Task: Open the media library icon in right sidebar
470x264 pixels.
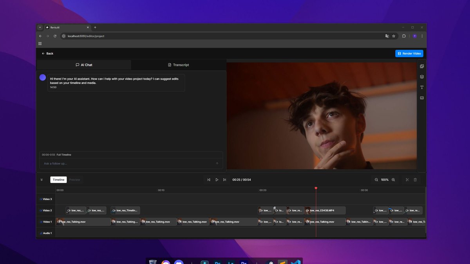Action: (x=422, y=66)
